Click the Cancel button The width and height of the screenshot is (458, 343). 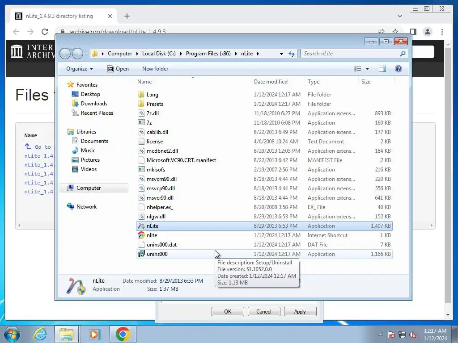pyautogui.click(x=264, y=311)
